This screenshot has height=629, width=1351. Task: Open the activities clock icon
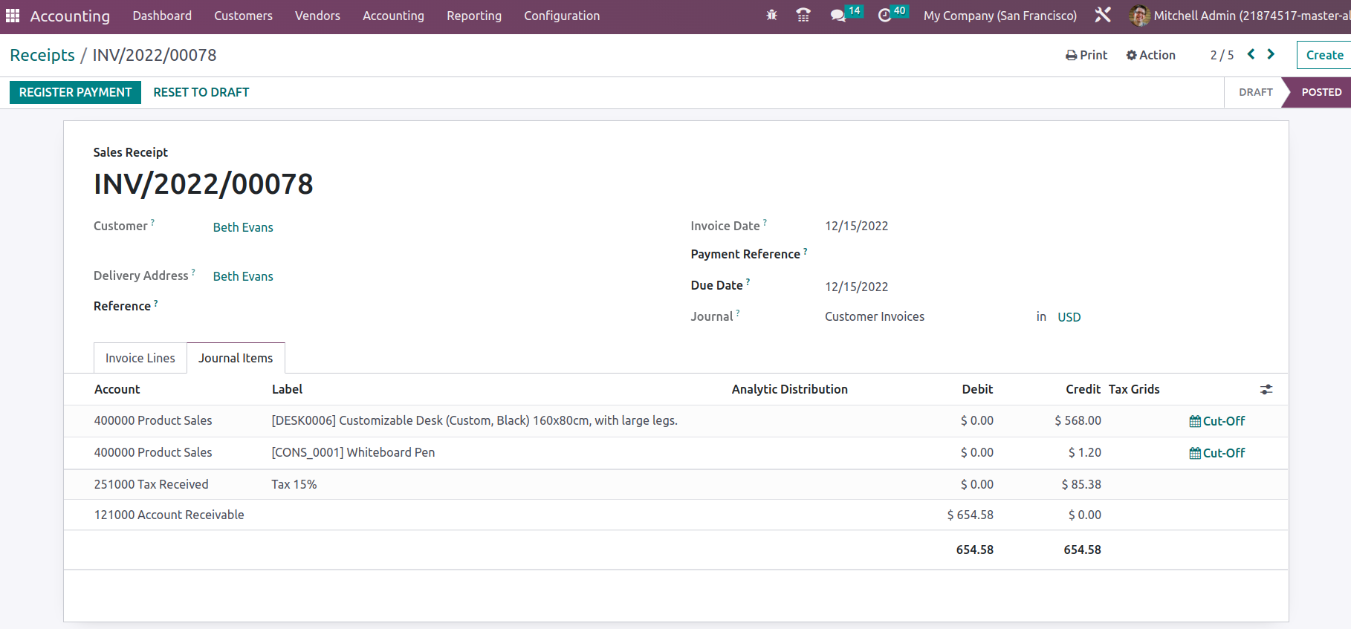pyautogui.click(x=884, y=16)
